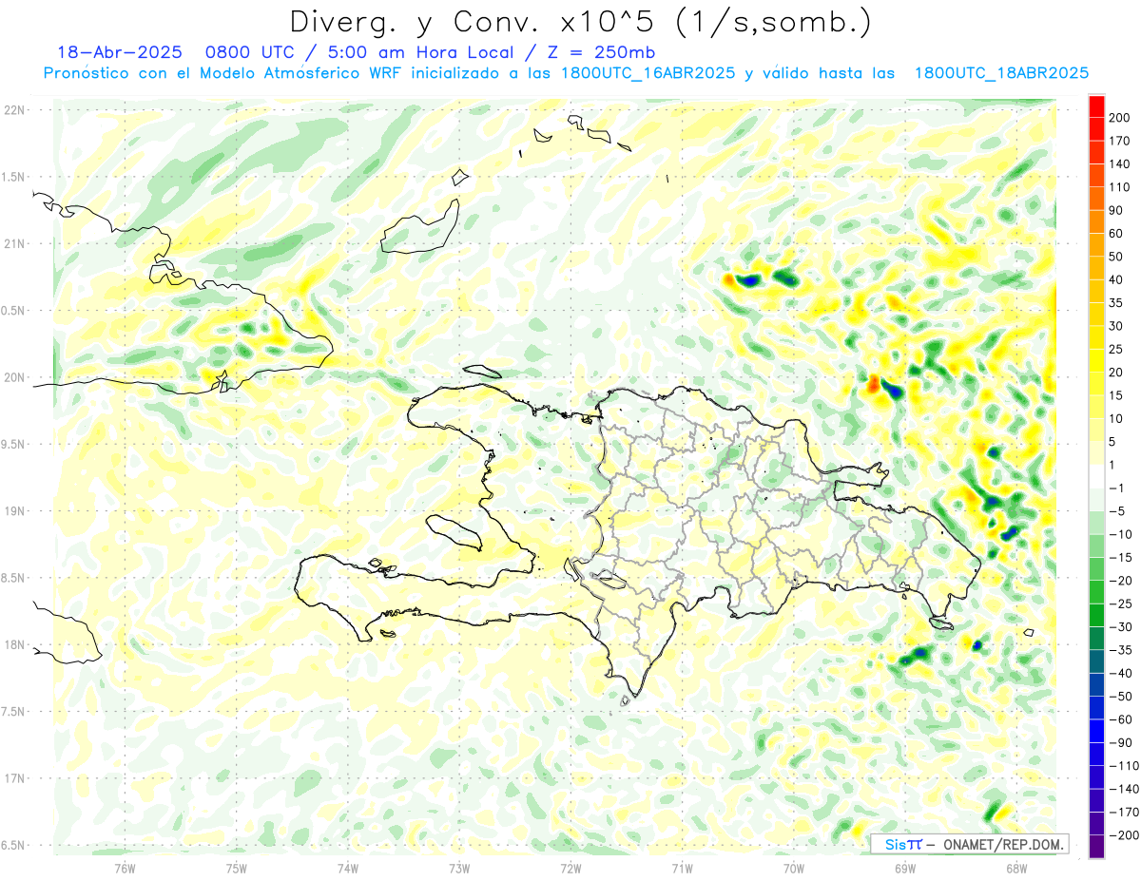Image resolution: width=1141 pixels, height=881 pixels.
Task: Click longitude label '74W'
Action: coord(348,868)
